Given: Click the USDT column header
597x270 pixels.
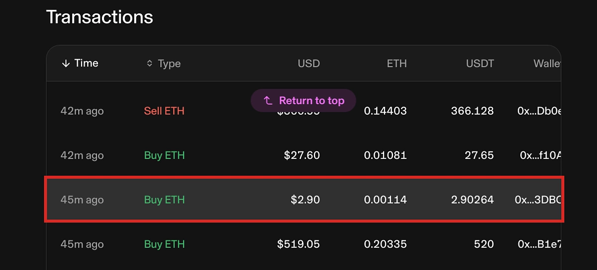Looking at the screenshot, I should (480, 64).
